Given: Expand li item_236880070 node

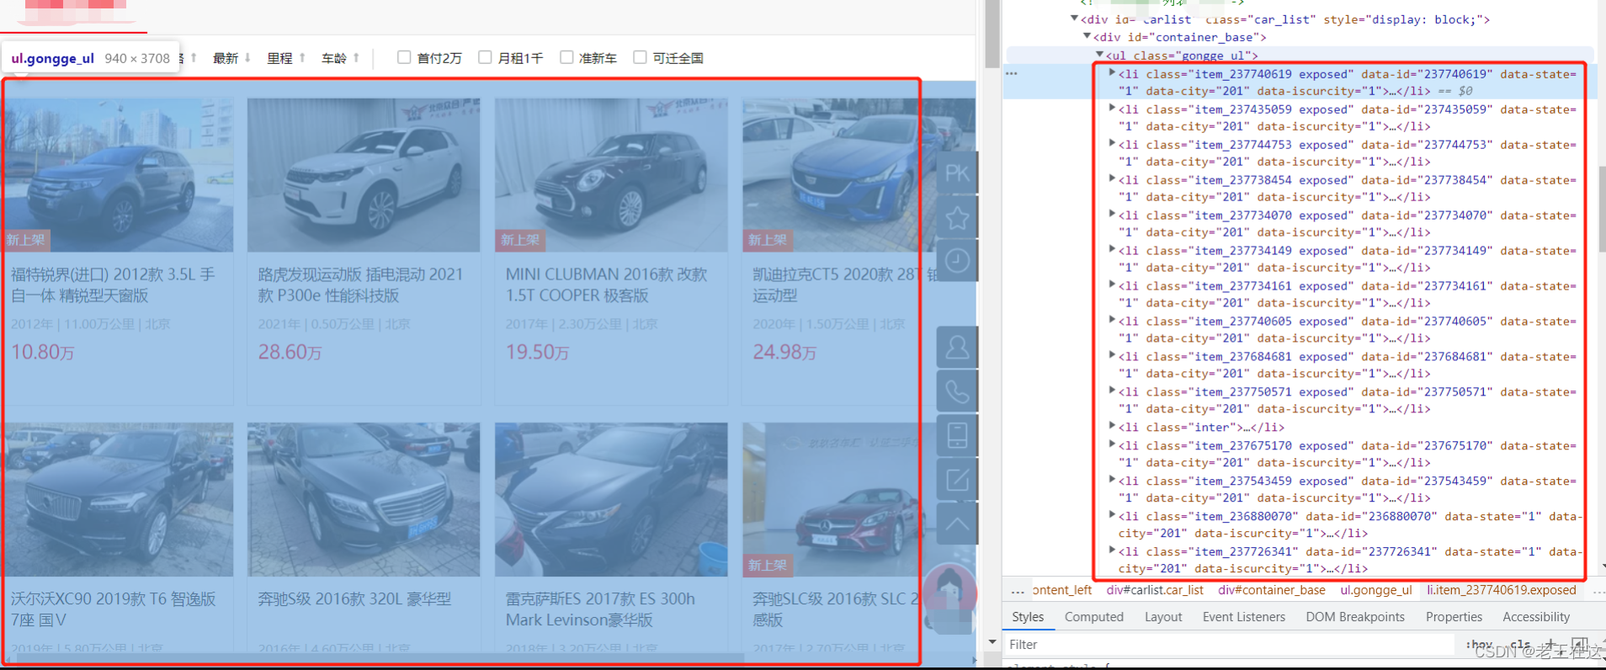Looking at the screenshot, I should click(1112, 515).
